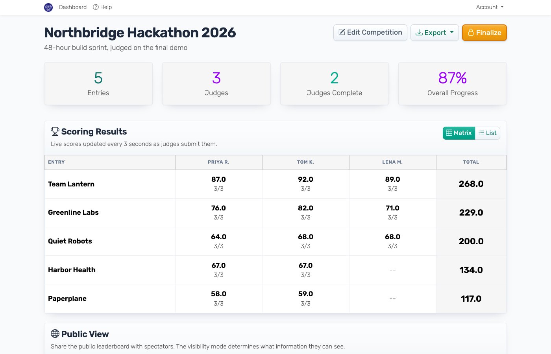Open the Export dropdown

(x=435, y=33)
